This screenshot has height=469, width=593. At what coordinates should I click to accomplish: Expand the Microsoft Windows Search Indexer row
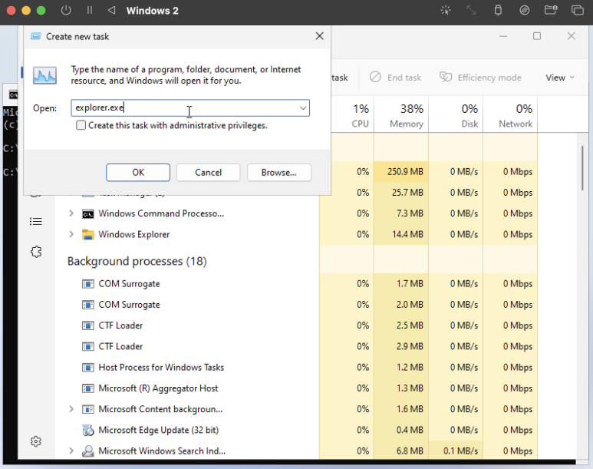pyautogui.click(x=71, y=451)
